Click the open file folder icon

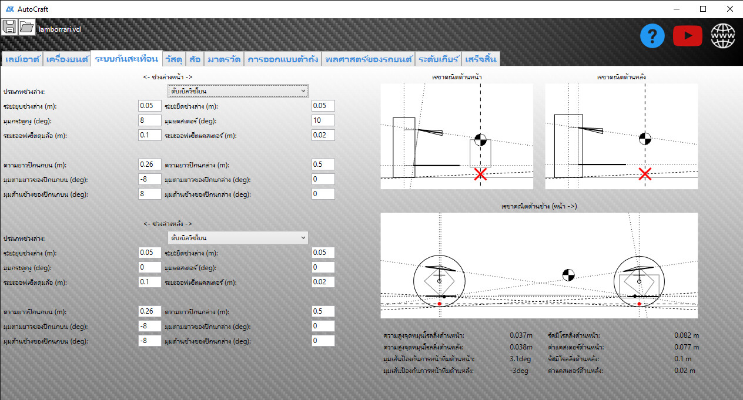[26, 27]
